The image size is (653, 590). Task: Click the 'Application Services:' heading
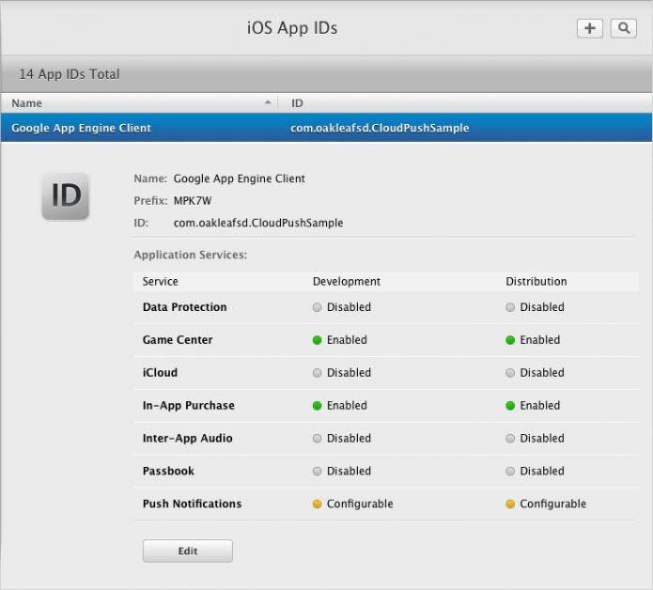[191, 255]
